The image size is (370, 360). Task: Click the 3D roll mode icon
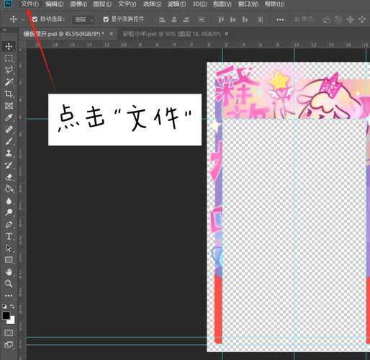[x=338, y=19]
